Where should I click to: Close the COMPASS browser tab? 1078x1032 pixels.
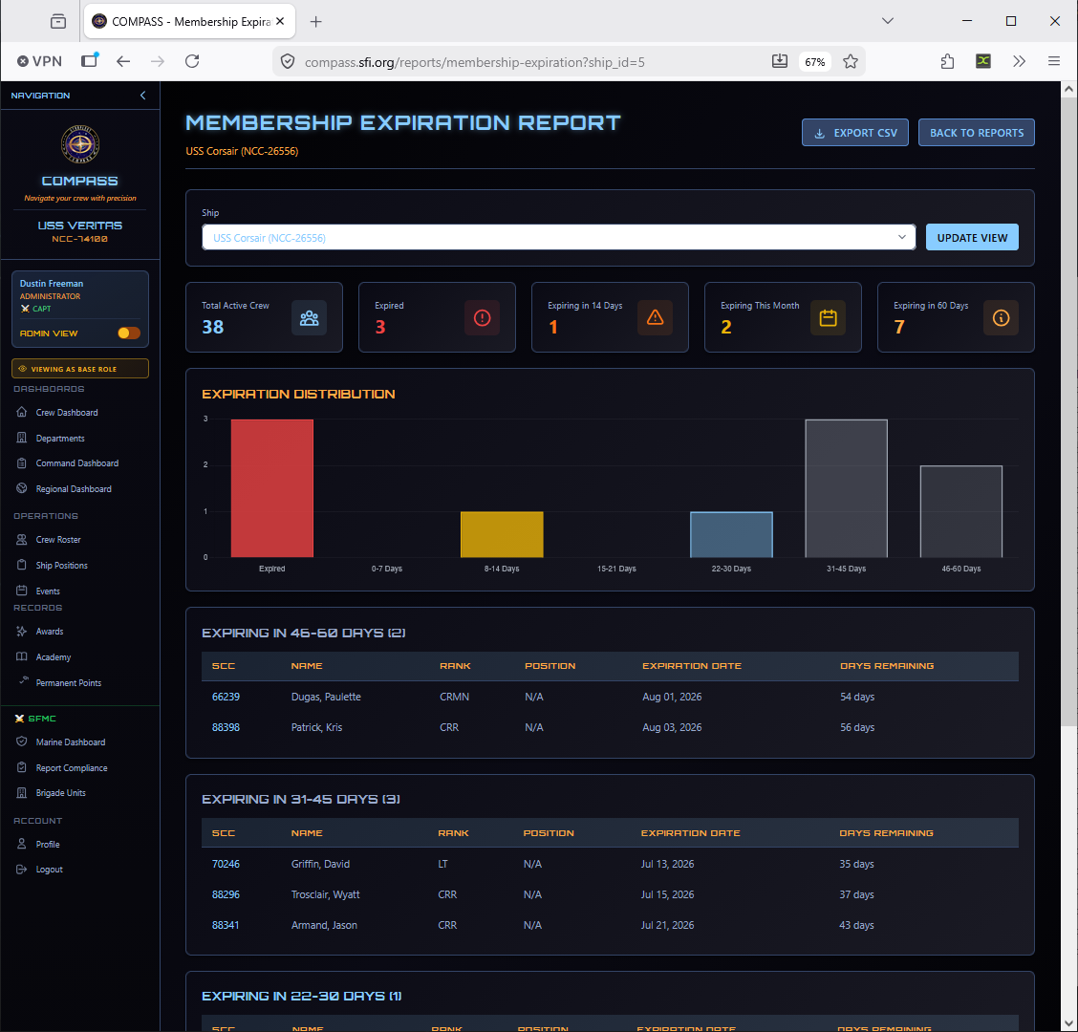tap(280, 21)
